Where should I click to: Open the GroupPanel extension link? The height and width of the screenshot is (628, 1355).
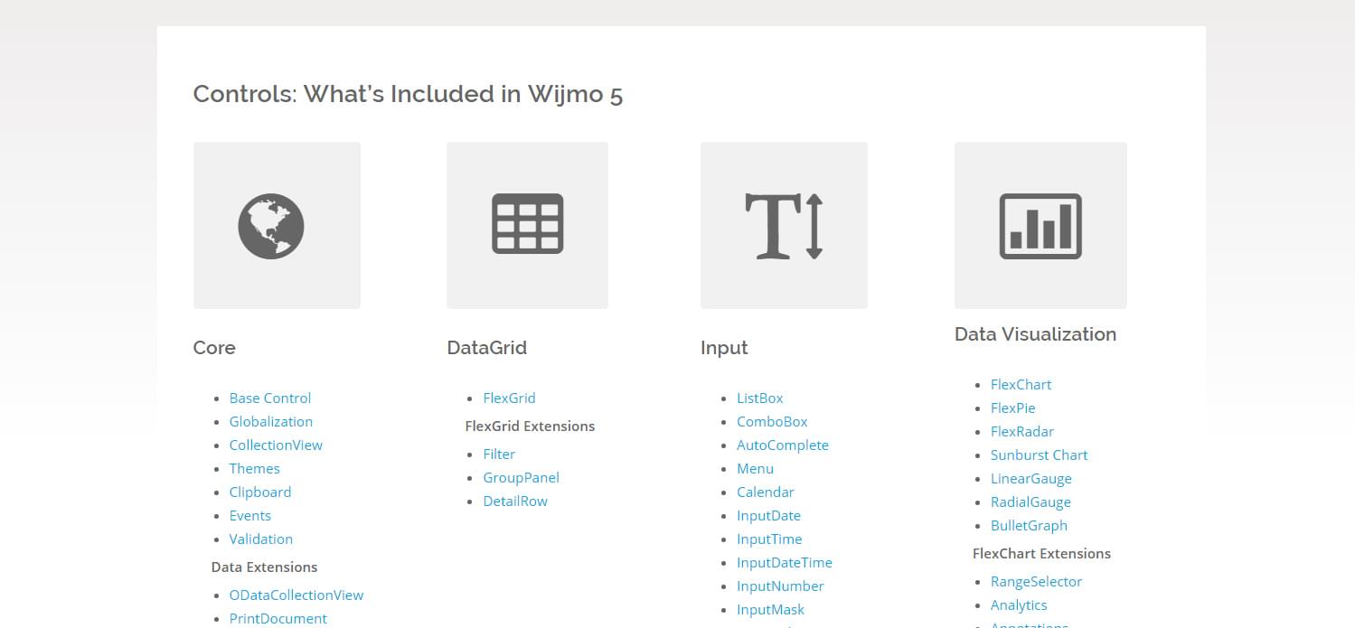pyautogui.click(x=522, y=478)
